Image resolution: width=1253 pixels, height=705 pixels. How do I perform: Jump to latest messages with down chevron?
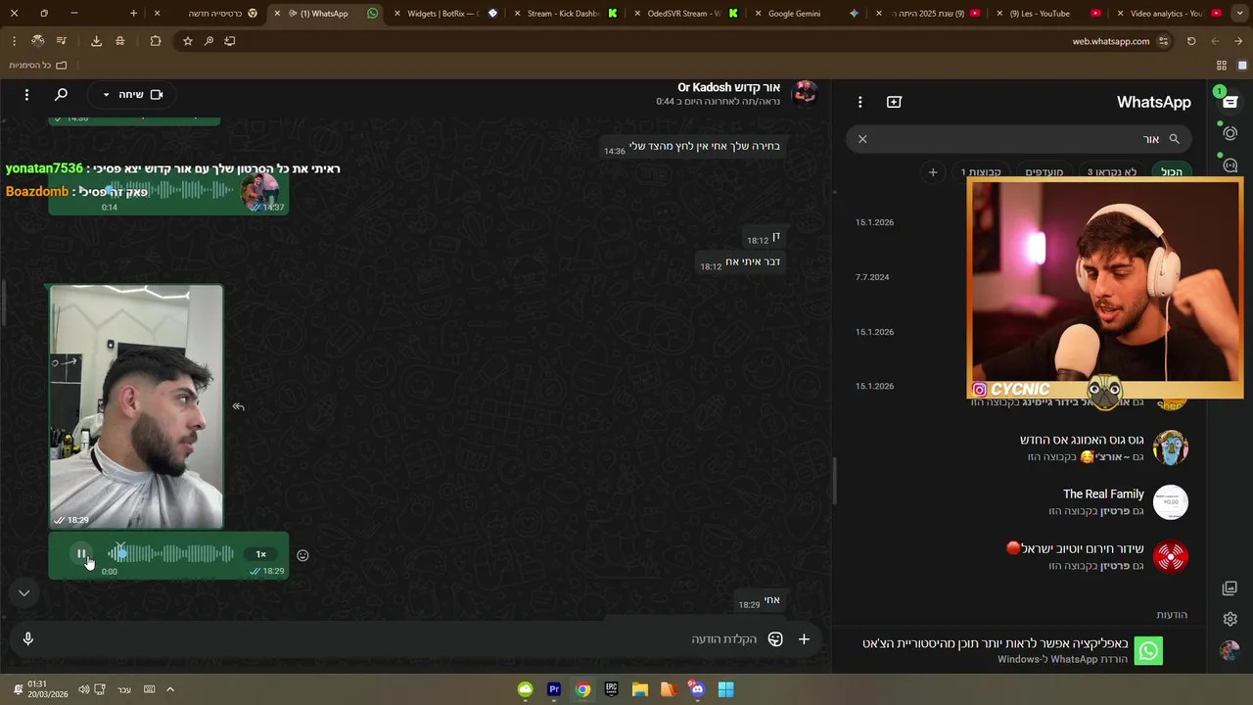(24, 592)
